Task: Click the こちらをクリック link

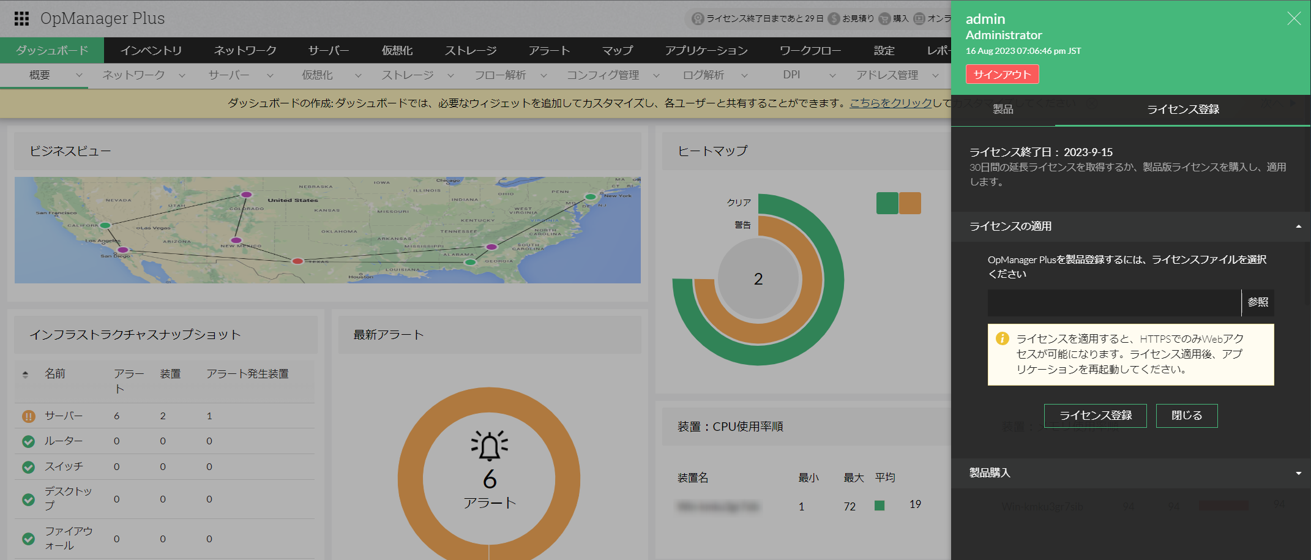Action: pyautogui.click(x=890, y=103)
